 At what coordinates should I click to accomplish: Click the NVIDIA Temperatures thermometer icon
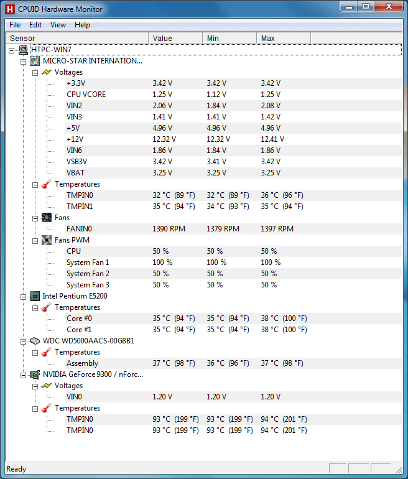pos(47,408)
